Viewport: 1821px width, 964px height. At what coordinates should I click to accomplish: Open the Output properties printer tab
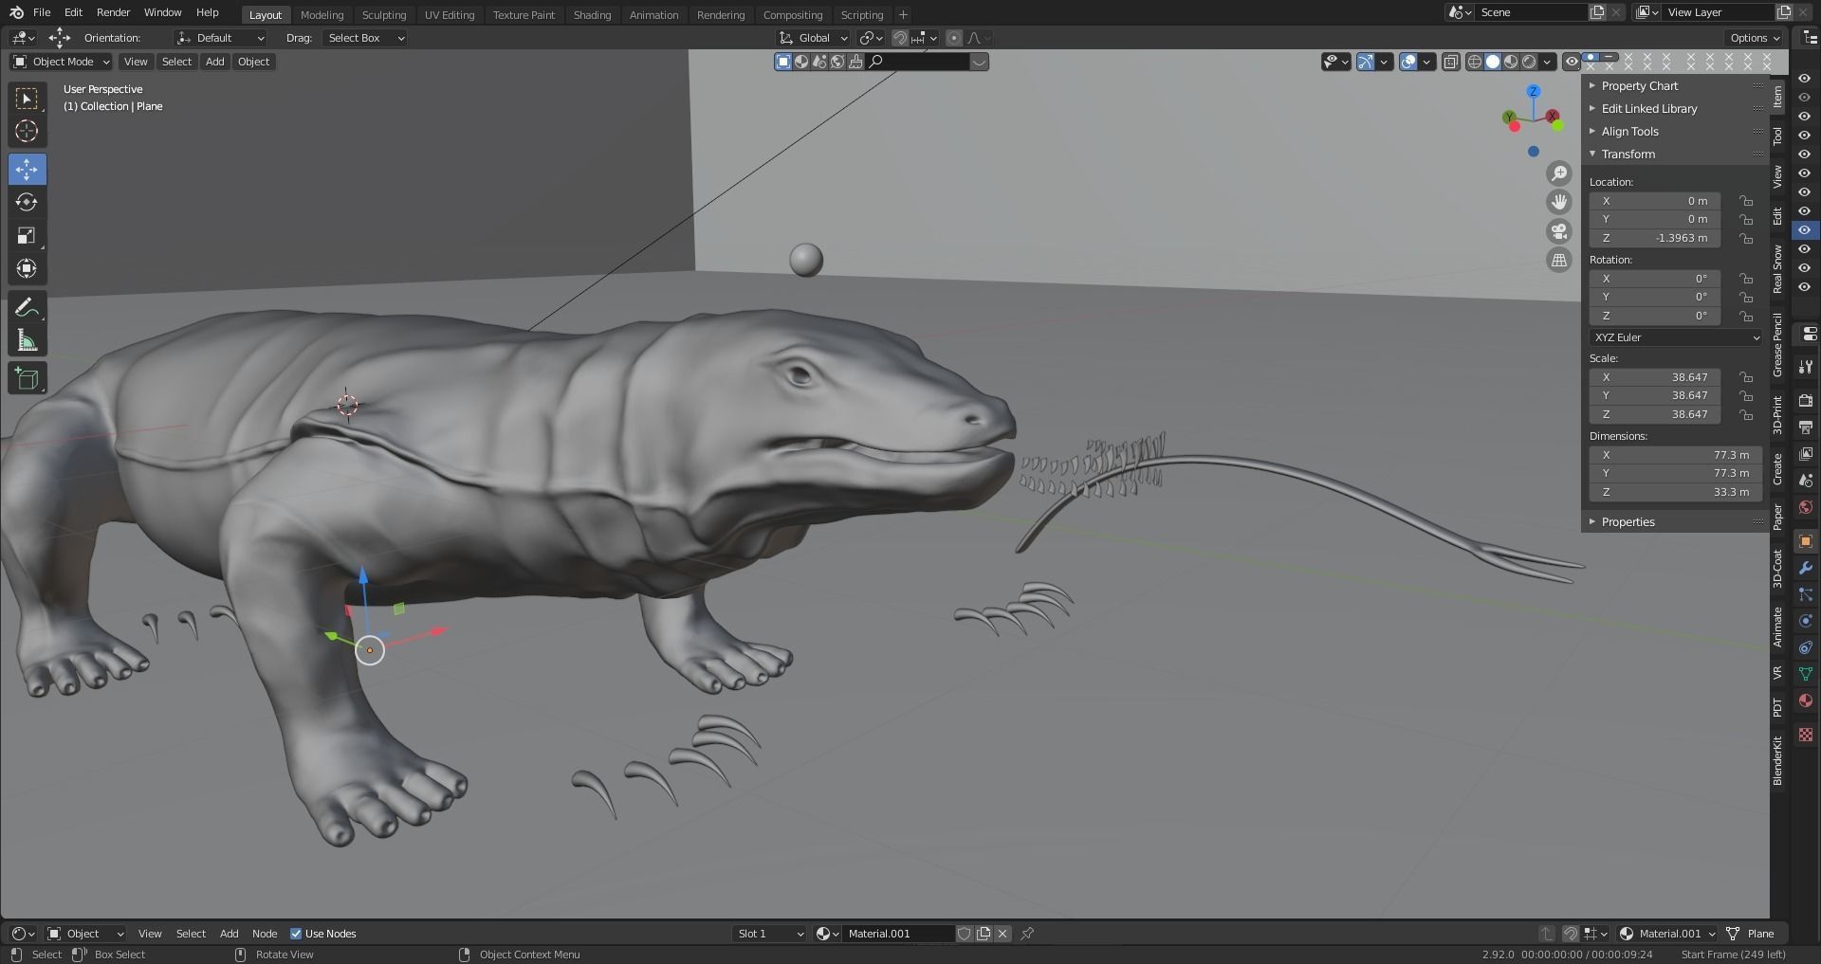click(1806, 427)
